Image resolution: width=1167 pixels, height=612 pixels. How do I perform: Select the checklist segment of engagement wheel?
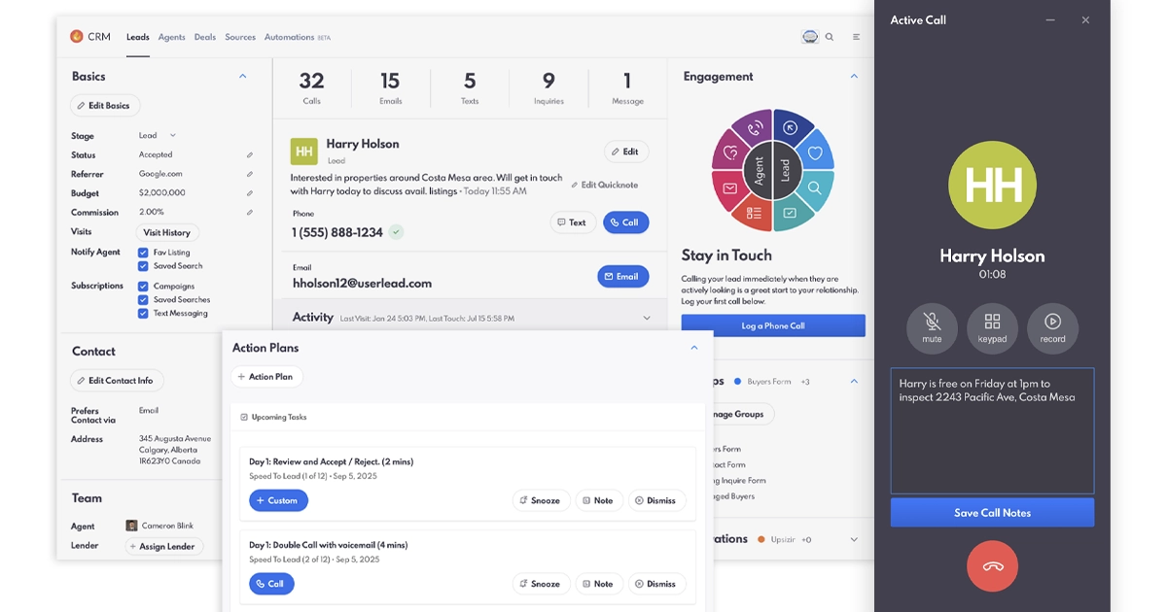click(x=754, y=213)
